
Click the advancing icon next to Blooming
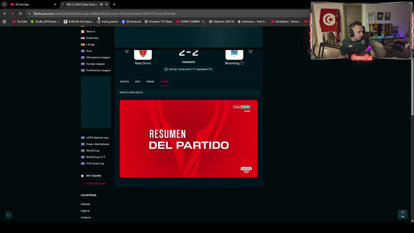pyautogui.click(x=242, y=63)
